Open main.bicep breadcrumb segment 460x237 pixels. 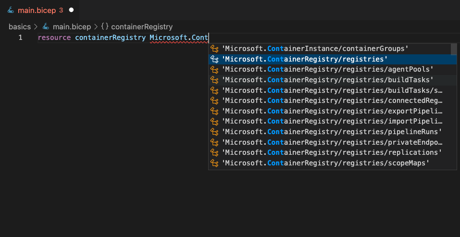[x=72, y=27]
